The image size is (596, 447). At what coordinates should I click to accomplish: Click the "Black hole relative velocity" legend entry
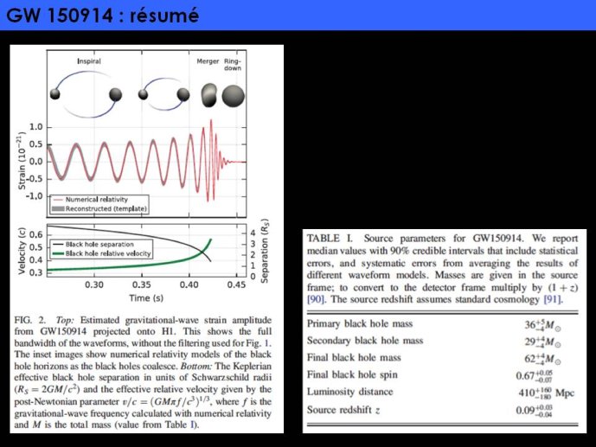(101, 253)
